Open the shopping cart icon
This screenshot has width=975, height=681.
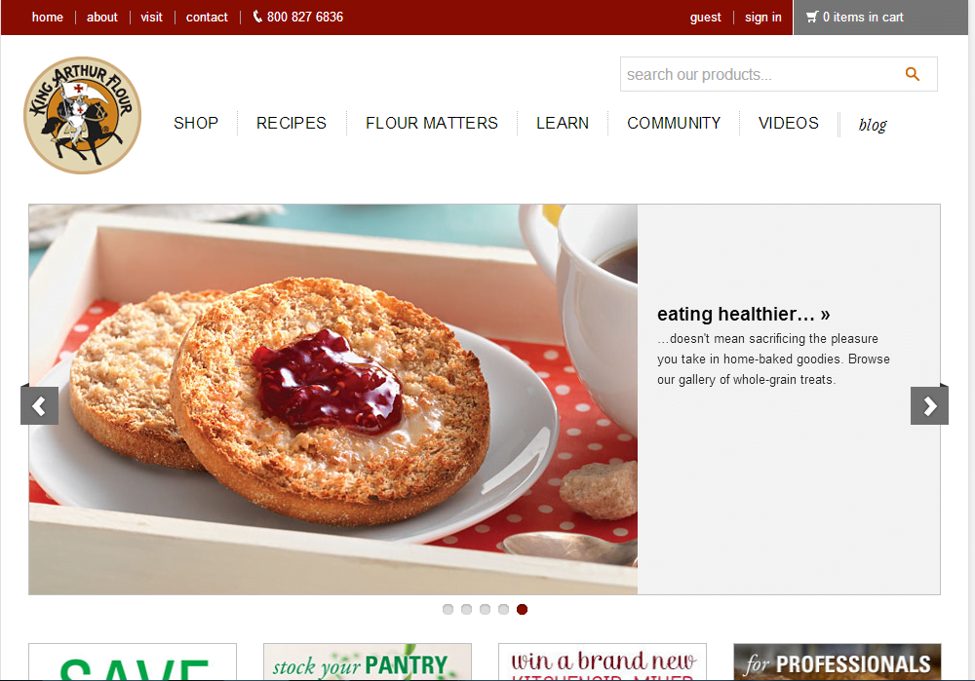point(812,17)
